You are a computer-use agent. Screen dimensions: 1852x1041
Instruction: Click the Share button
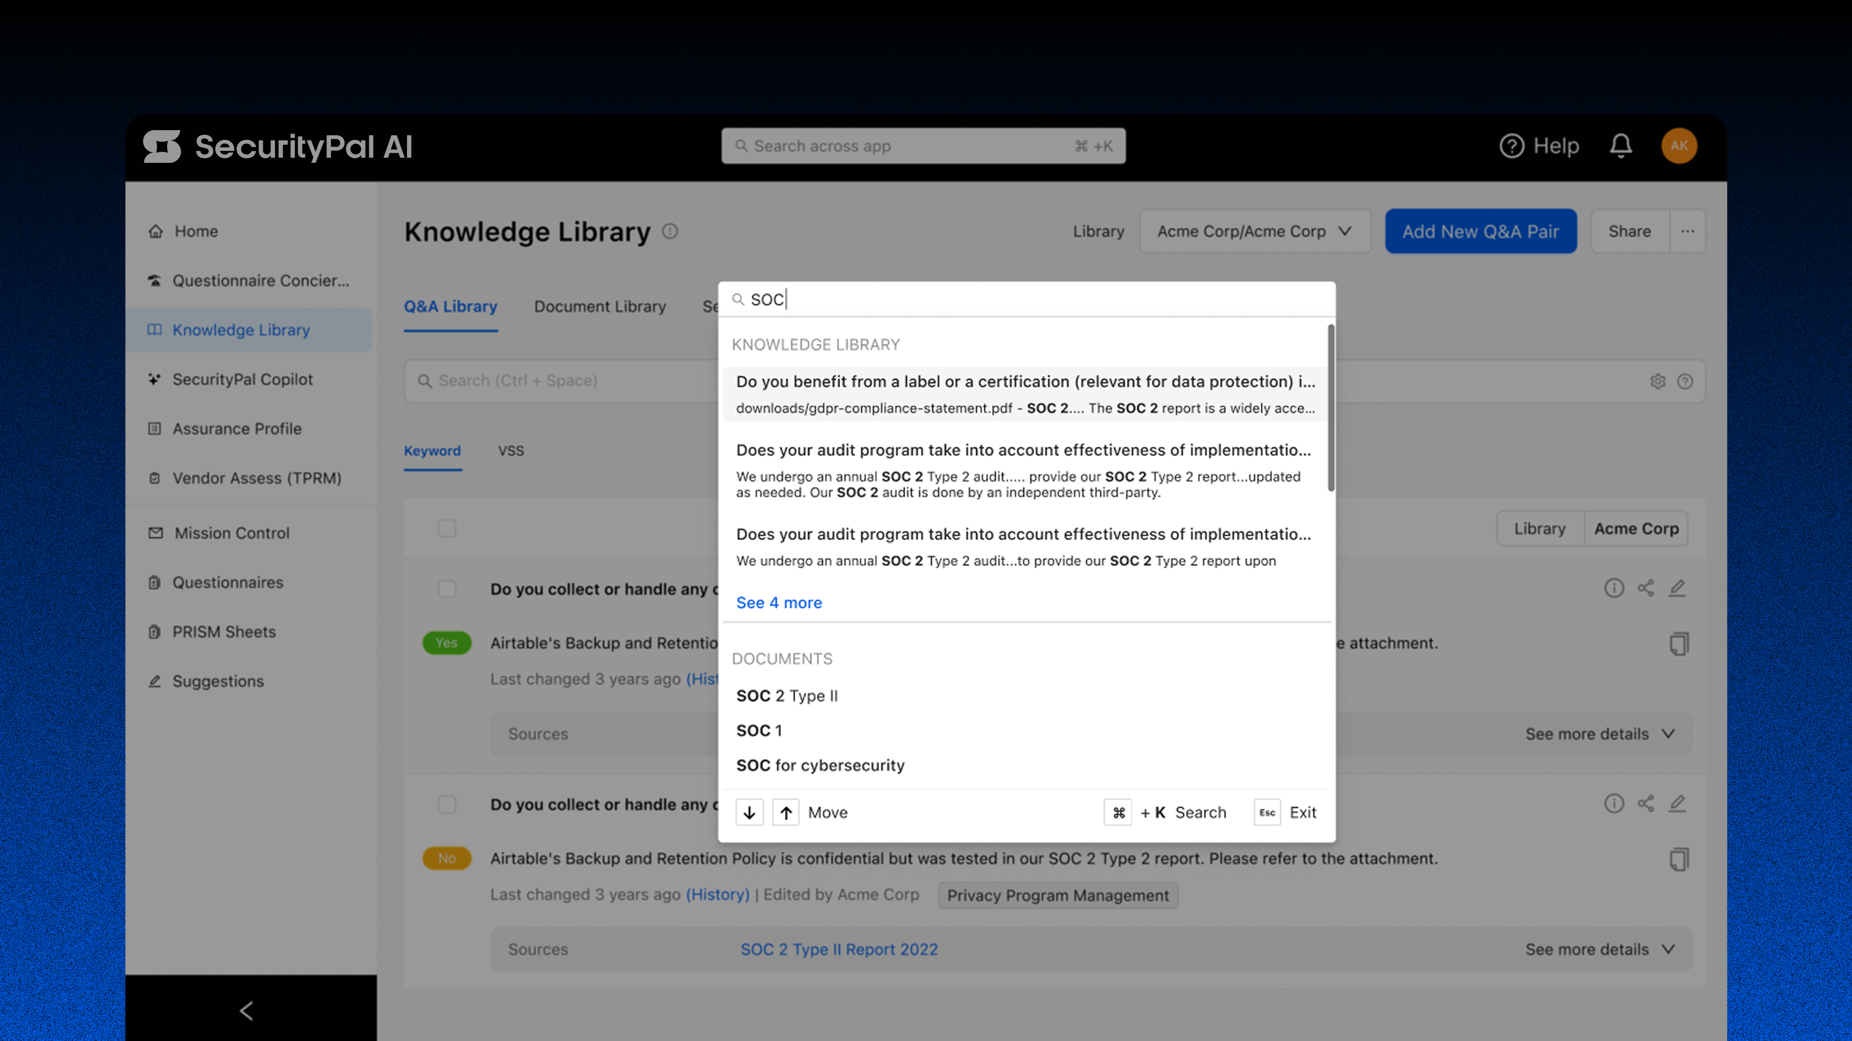[1629, 231]
